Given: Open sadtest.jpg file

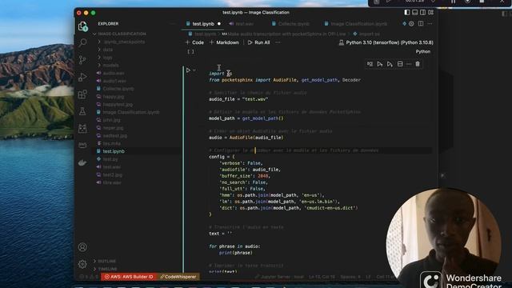Looking at the screenshot, I should pos(112,135).
